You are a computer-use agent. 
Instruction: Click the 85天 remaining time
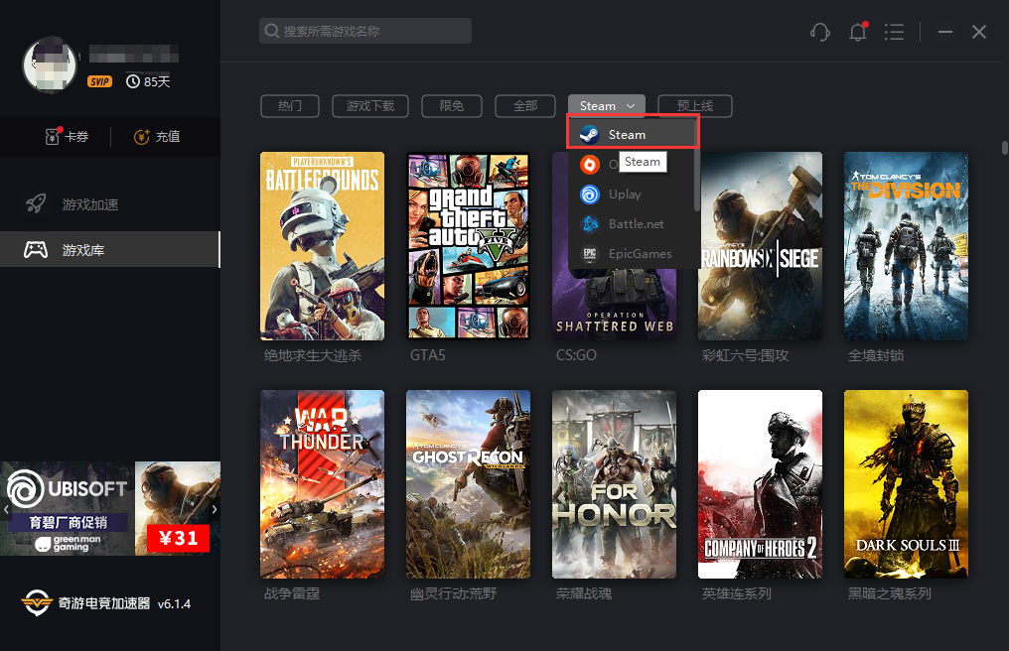click(x=149, y=81)
